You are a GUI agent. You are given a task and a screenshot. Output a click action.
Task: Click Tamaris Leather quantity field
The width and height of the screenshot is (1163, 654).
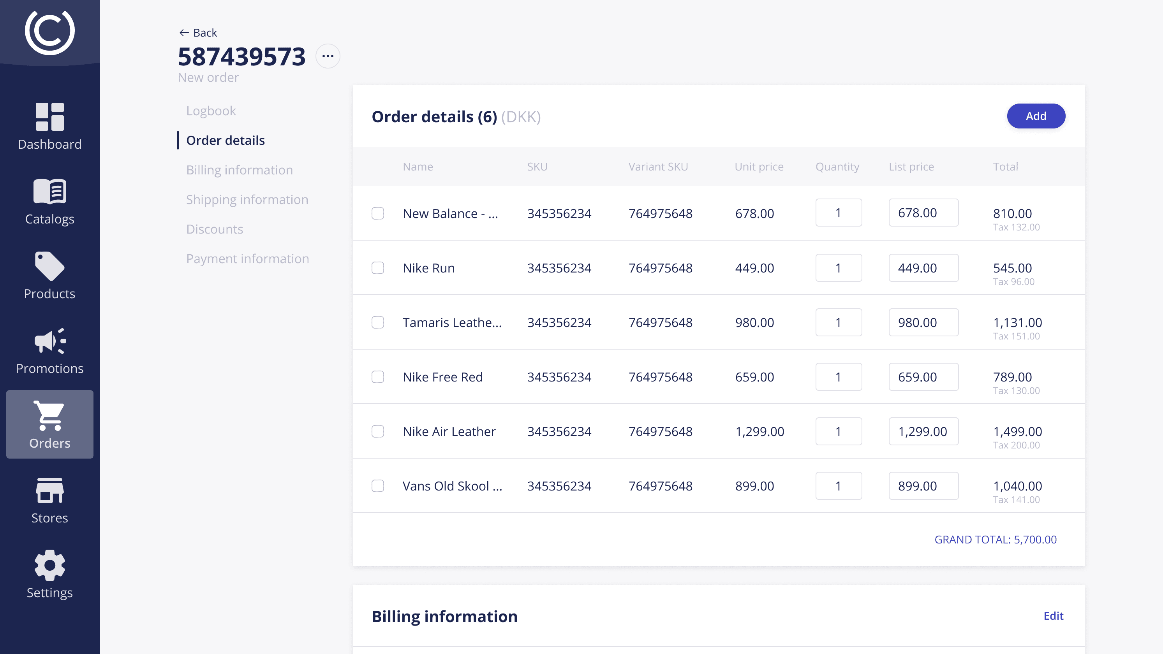click(x=839, y=323)
